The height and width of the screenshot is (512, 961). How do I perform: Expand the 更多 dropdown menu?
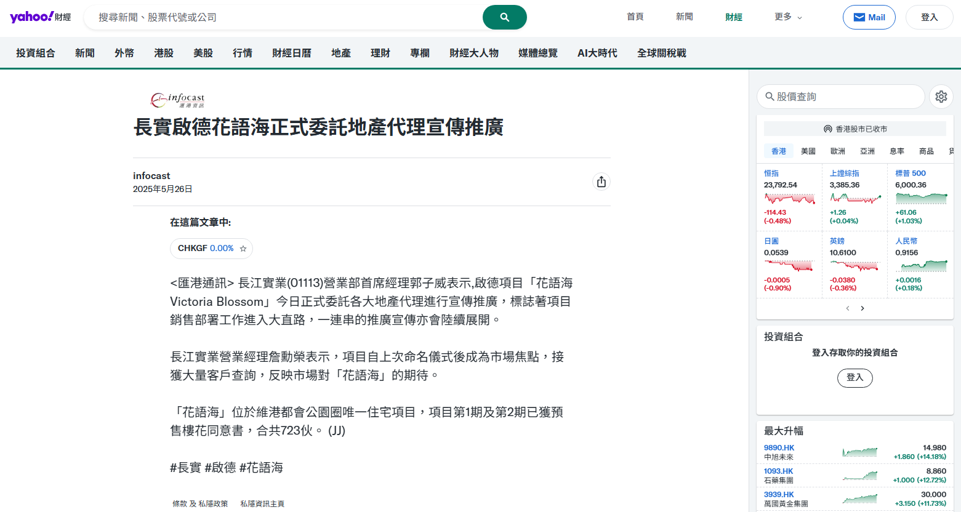[788, 17]
